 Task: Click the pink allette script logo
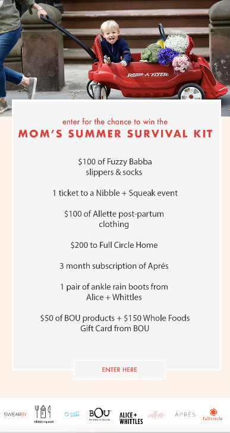pos(157,415)
